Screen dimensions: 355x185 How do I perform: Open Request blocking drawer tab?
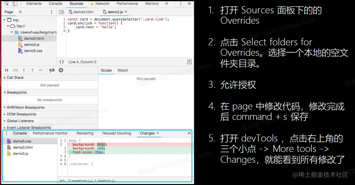pos(117,133)
